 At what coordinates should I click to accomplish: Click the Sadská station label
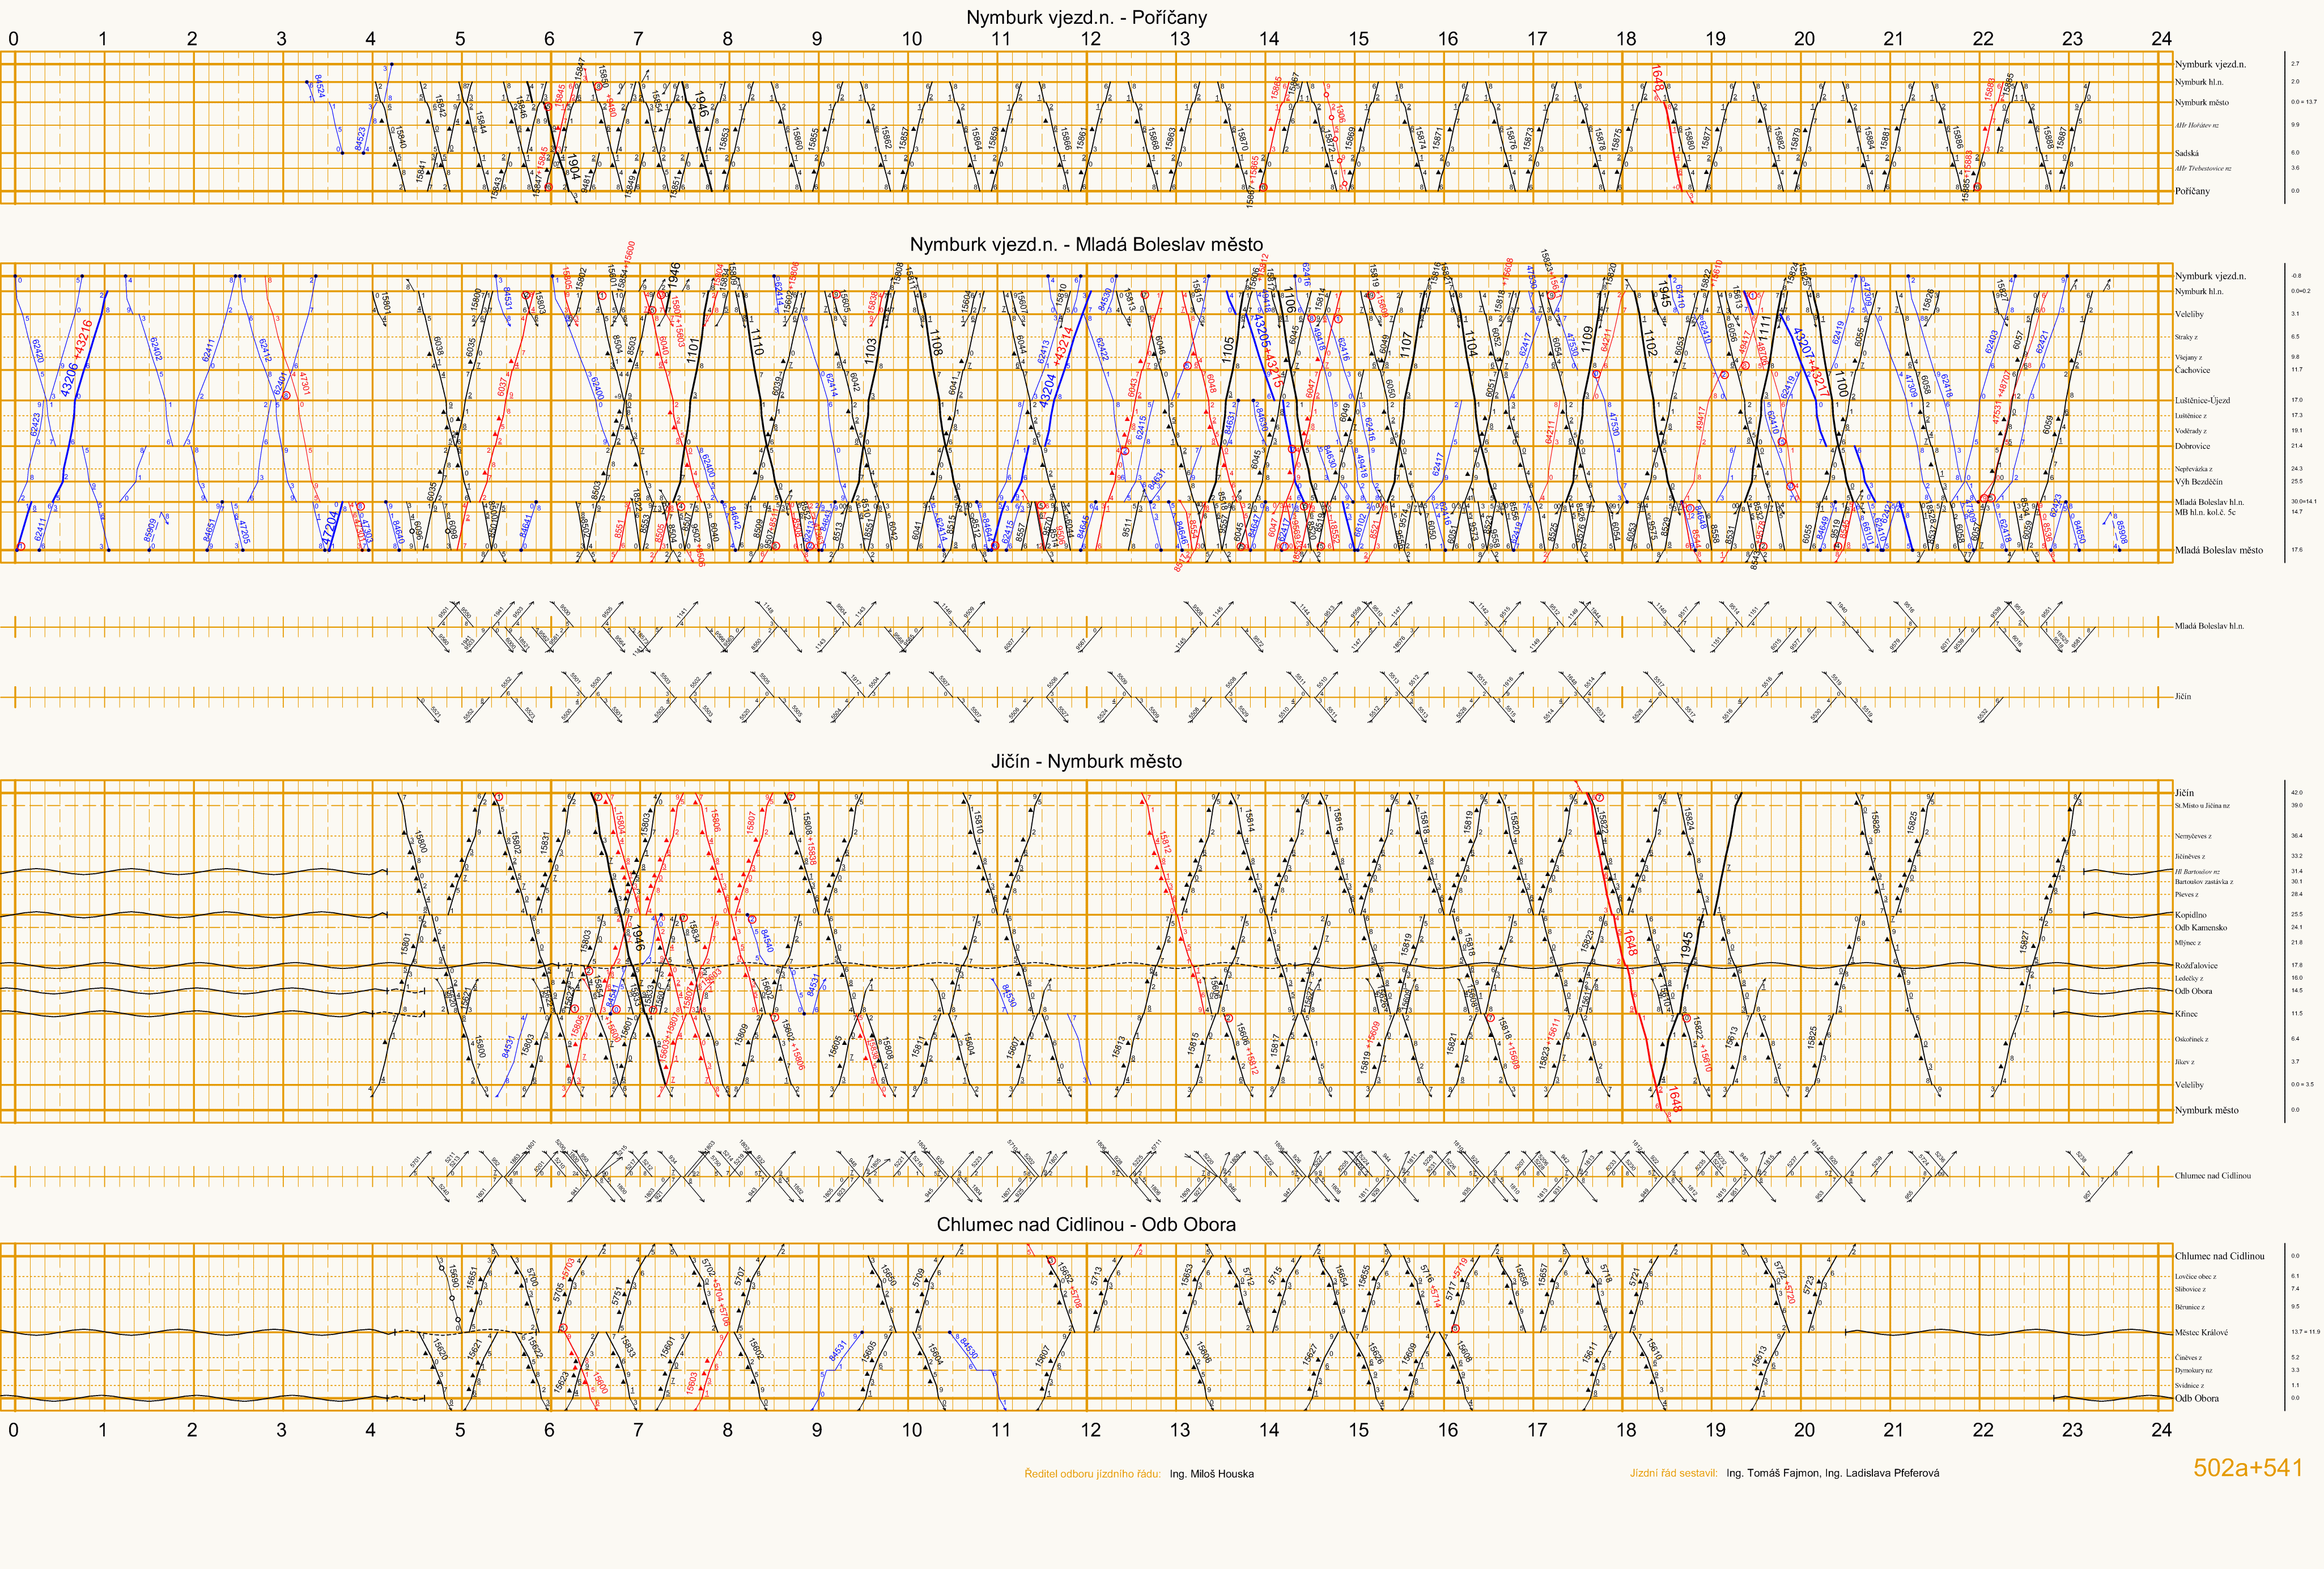tap(2186, 153)
